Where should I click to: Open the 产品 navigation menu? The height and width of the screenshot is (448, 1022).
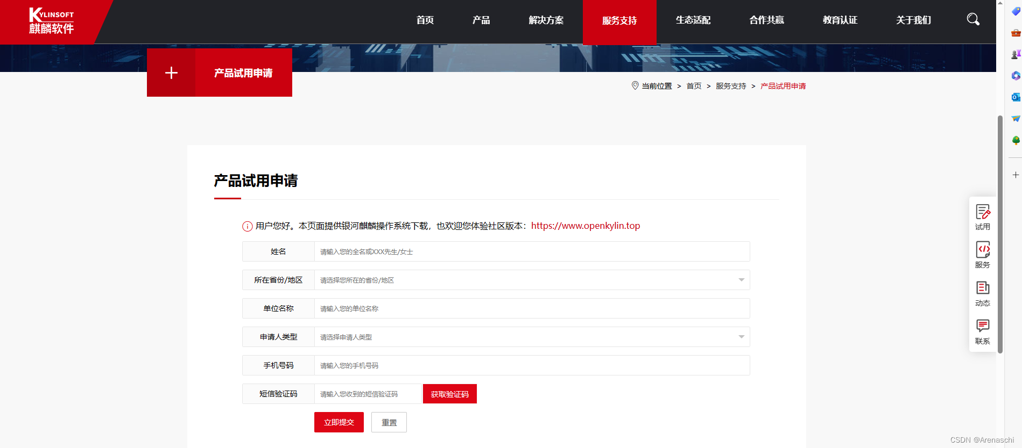click(481, 20)
